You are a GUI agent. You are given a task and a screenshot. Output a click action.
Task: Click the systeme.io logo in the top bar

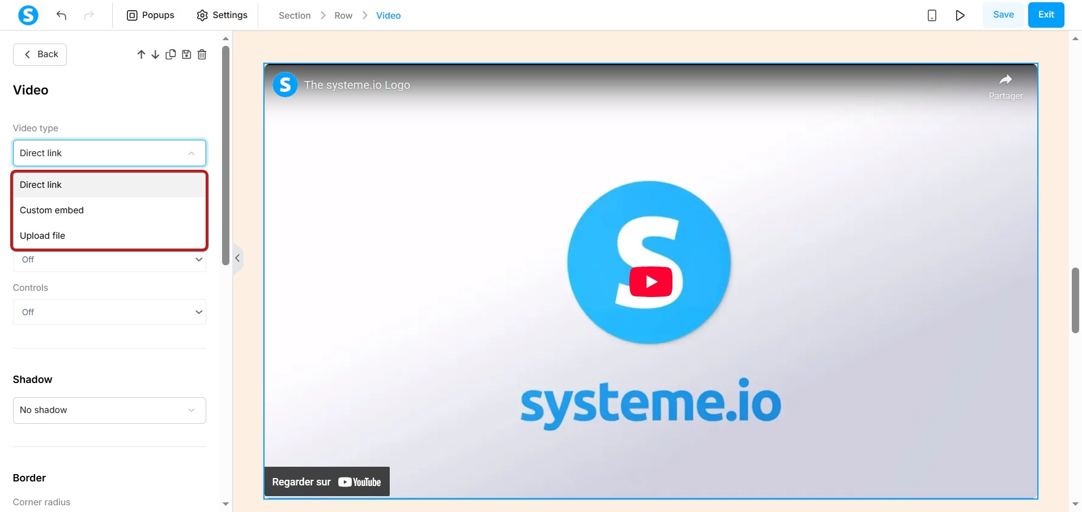click(28, 15)
